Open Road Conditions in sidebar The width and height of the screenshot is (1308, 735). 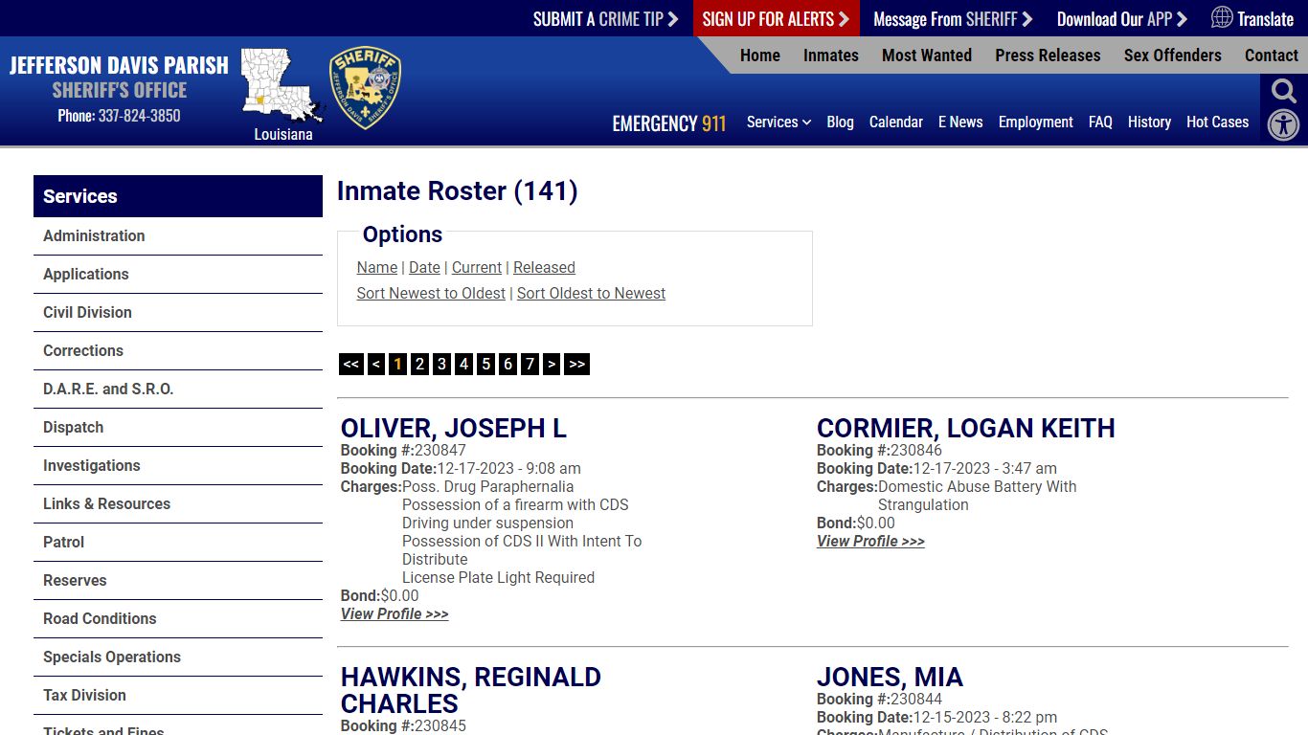(x=178, y=618)
